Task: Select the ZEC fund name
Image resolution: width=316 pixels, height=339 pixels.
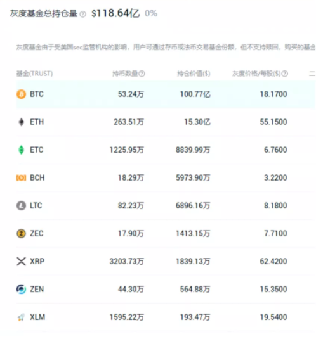Action: click(x=37, y=233)
